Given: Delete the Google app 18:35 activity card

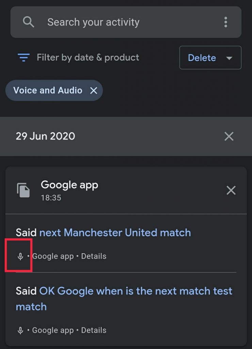Looking at the screenshot, I should coord(231,191).
